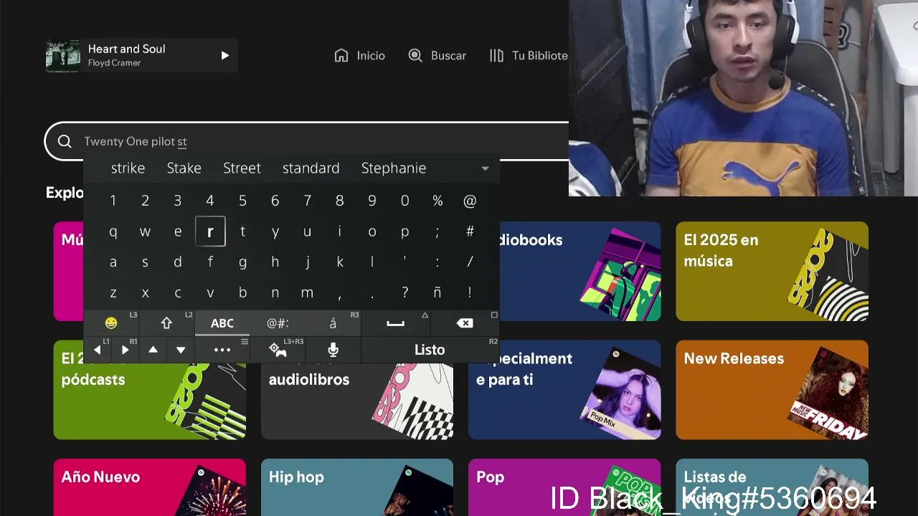918x516 pixels.
Task: Click the search magnifier icon in search bar
Action: 65,141
